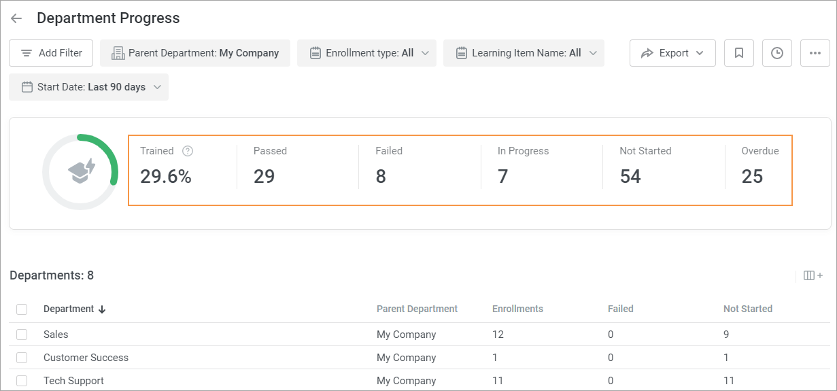Tick the Tech Support row checkbox
837x391 pixels.
(22, 381)
